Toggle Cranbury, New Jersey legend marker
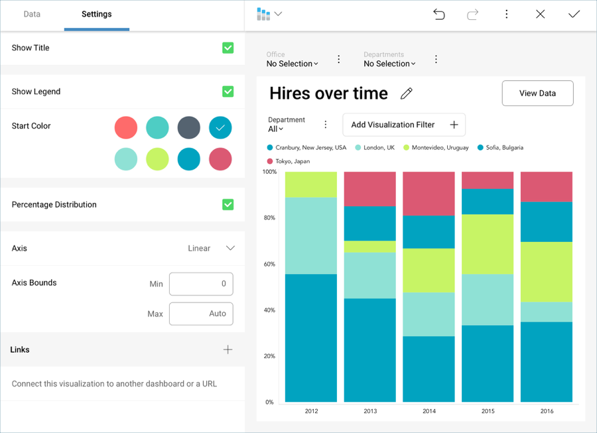The width and height of the screenshot is (597, 433). (x=270, y=148)
